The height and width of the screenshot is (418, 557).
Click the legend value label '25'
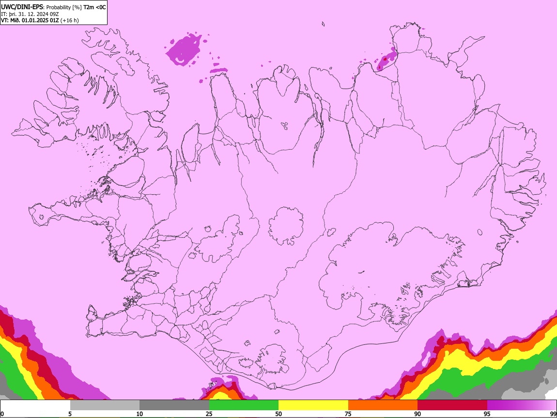point(209,414)
